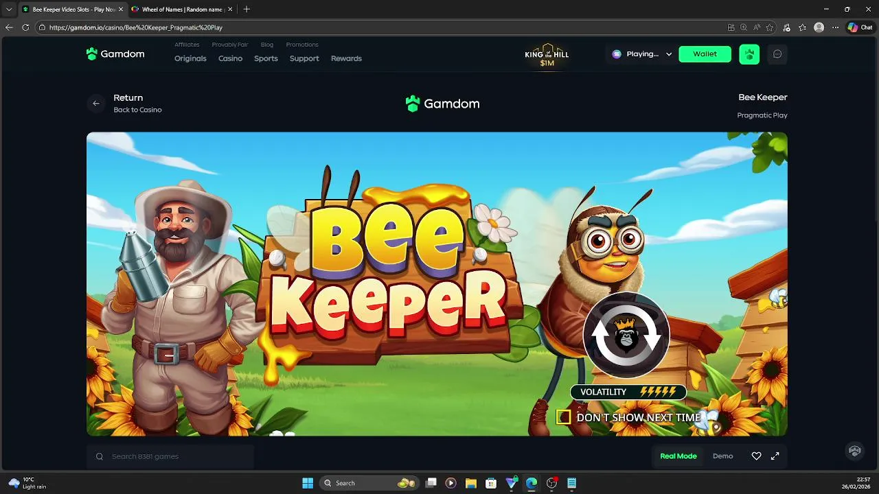Close the Wheel of Names tab

coord(229,10)
